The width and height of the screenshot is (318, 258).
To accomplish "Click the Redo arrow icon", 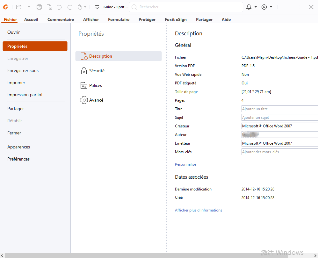I will 69,7.
